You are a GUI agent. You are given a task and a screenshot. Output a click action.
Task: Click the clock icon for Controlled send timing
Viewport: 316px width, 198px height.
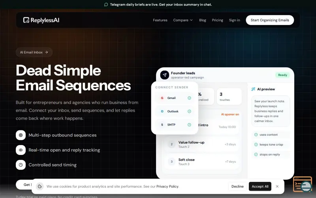point(21,165)
